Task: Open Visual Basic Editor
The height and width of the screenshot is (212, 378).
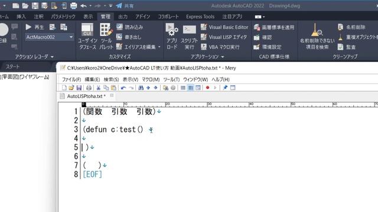Action: (x=224, y=27)
